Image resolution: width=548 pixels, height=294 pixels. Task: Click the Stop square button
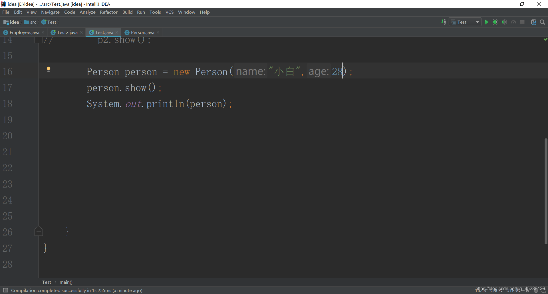(522, 22)
